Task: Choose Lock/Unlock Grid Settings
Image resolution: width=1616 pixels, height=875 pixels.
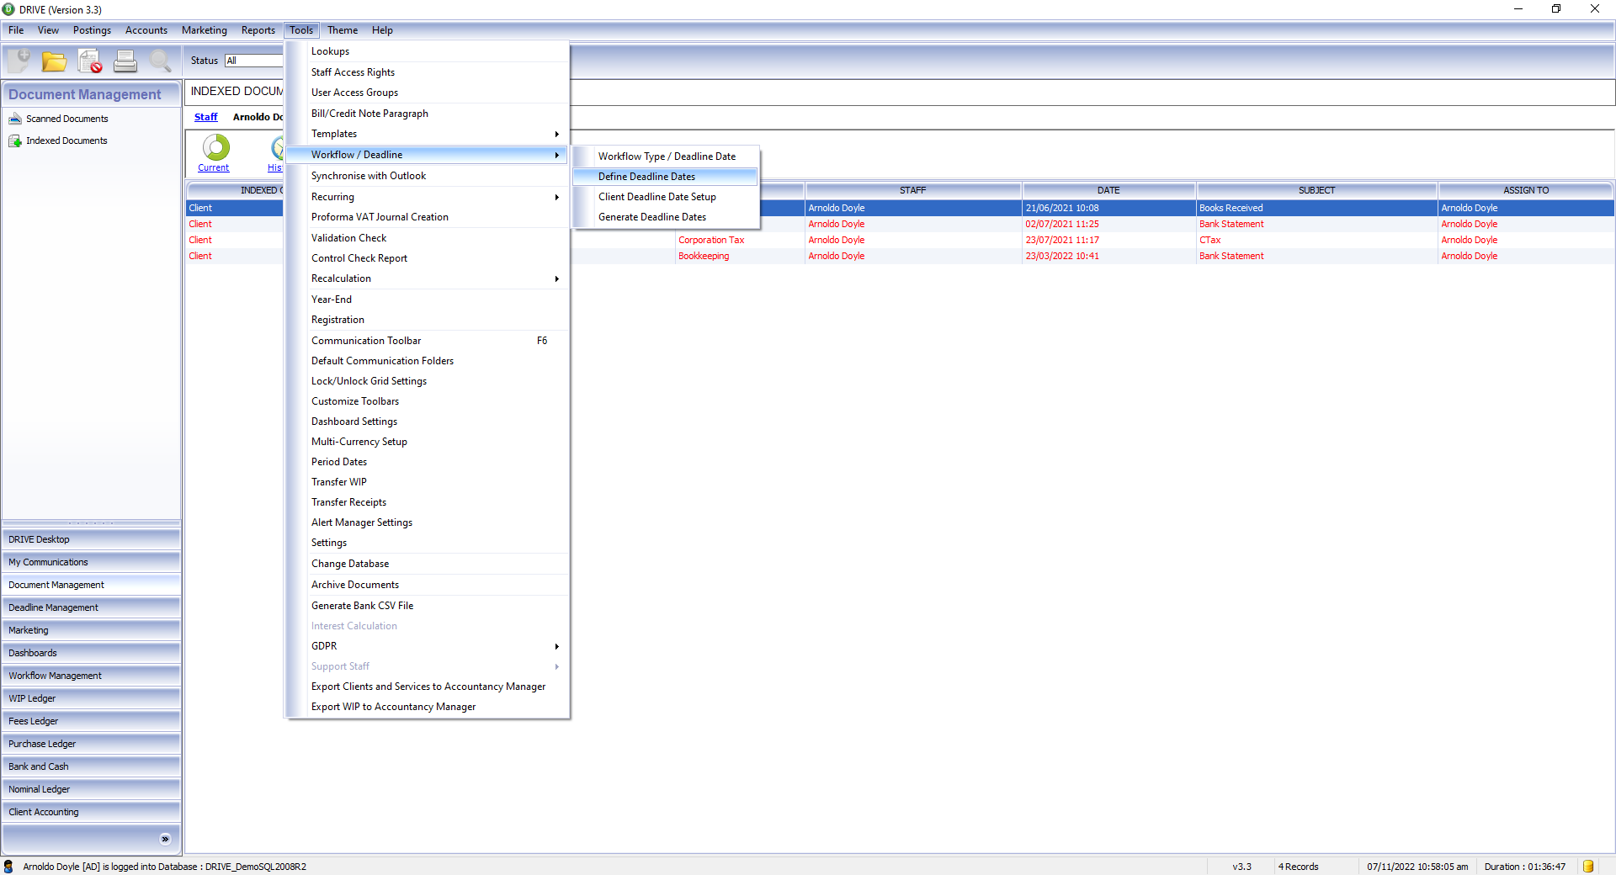Action: click(x=427, y=381)
